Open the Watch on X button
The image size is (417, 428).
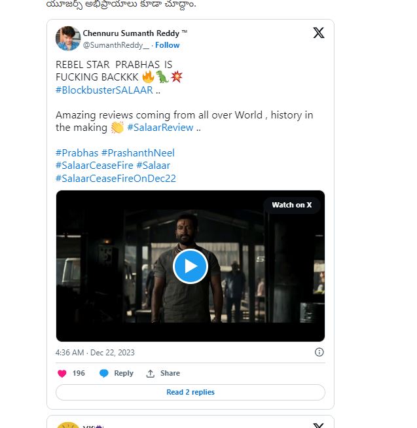pyautogui.click(x=292, y=205)
